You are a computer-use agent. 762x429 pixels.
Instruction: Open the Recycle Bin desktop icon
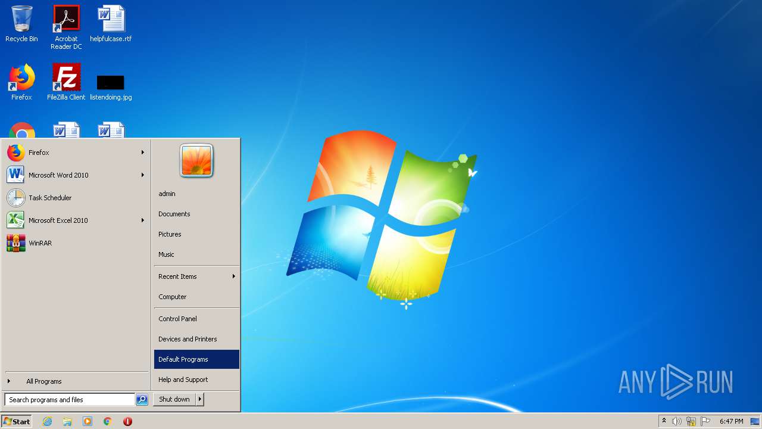[21, 24]
